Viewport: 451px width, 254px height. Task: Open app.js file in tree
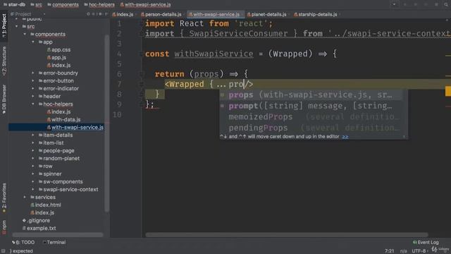click(x=56, y=58)
